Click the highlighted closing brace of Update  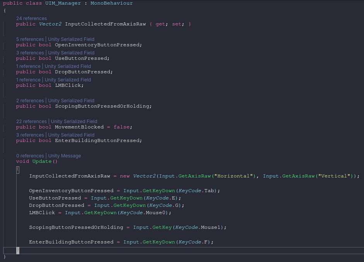tap(18, 250)
